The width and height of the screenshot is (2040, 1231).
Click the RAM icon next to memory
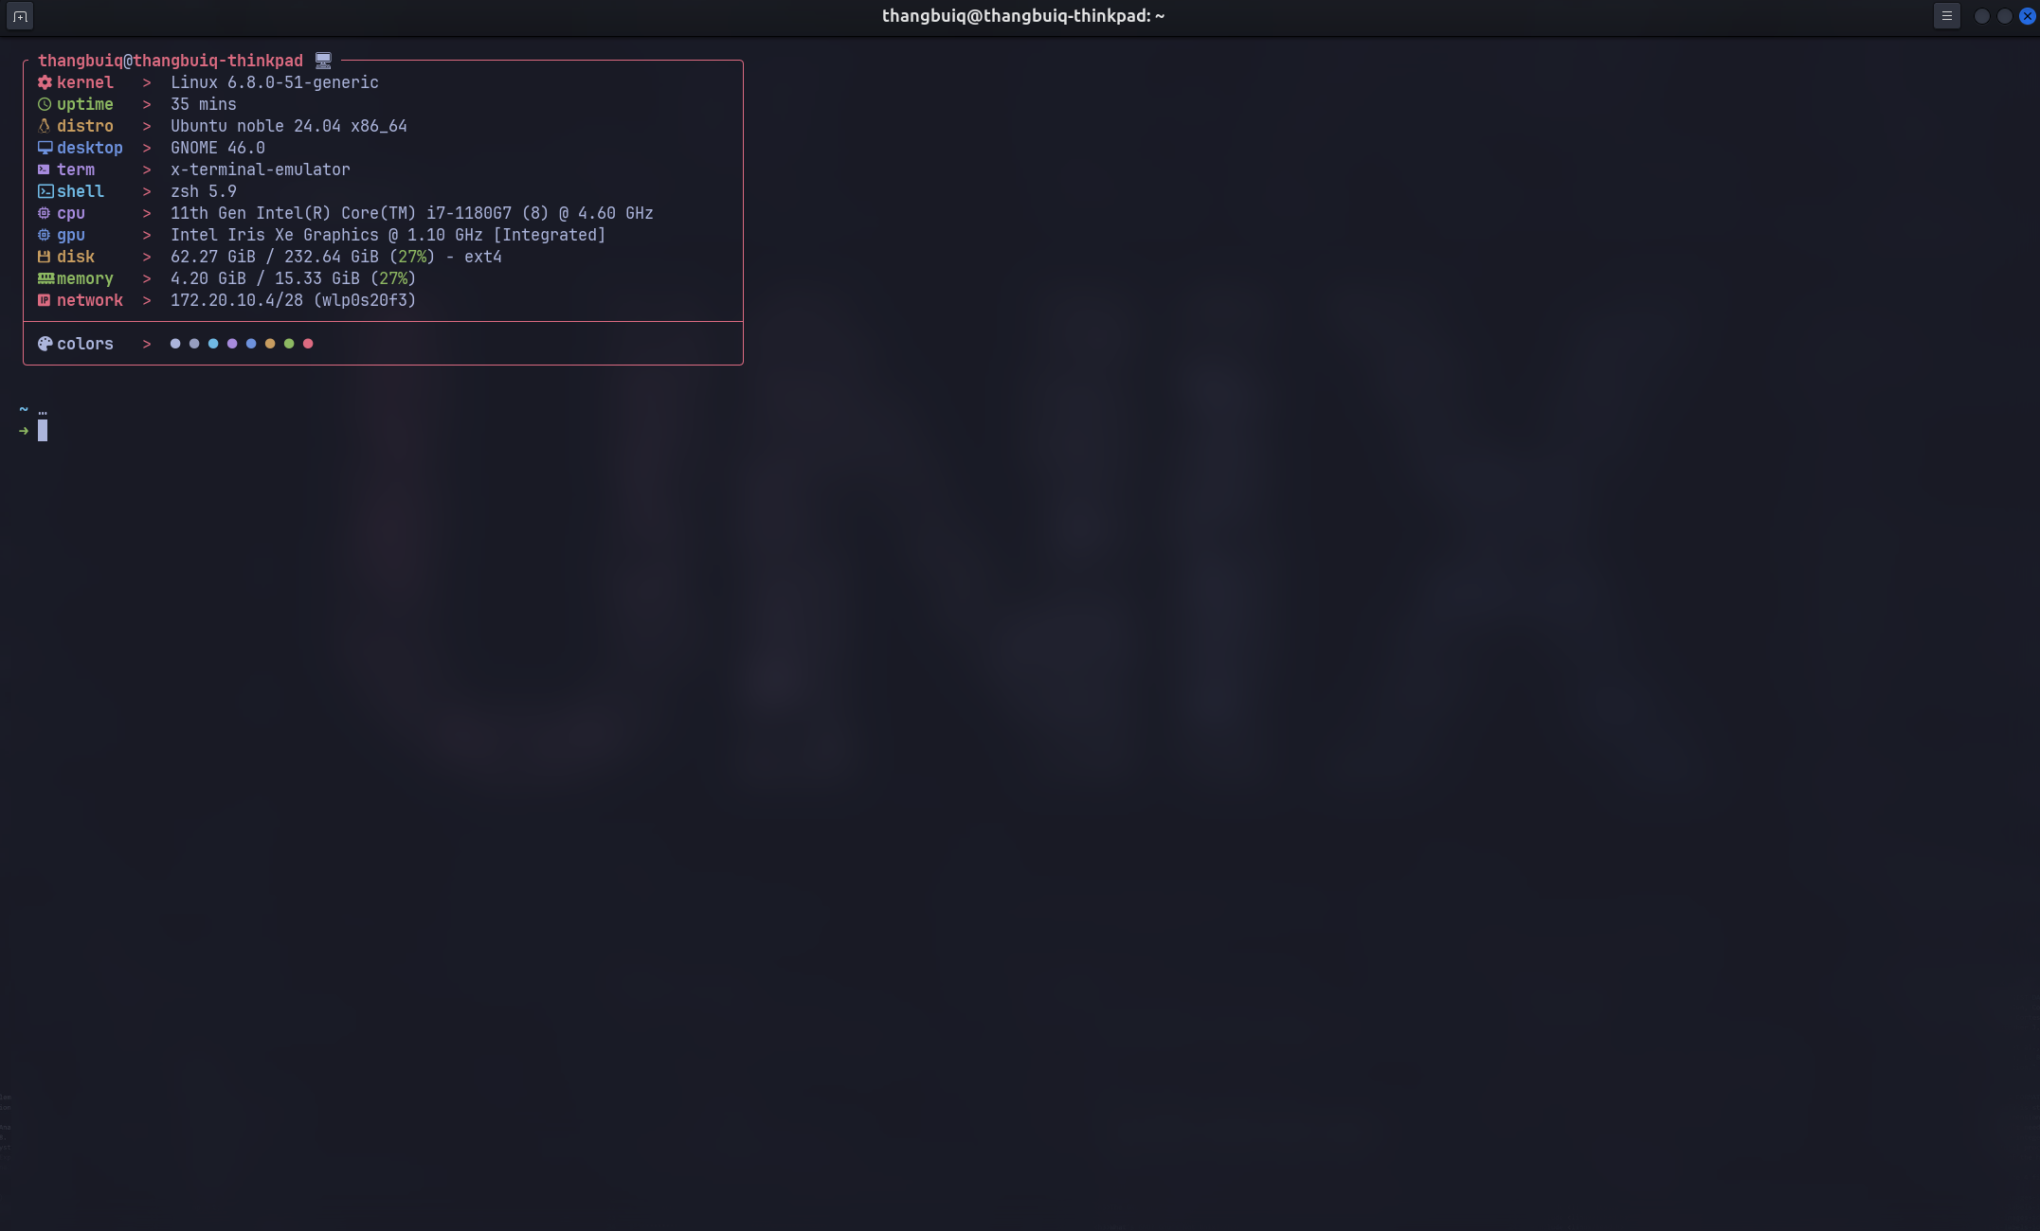tap(45, 278)
